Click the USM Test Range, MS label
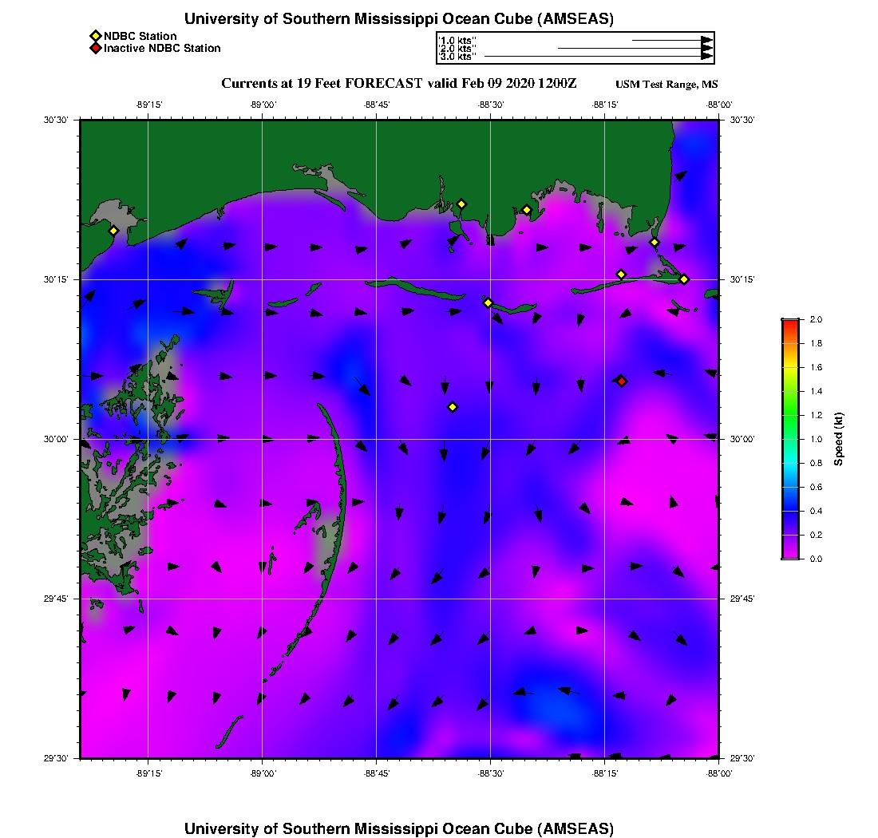Viewport: 878px width, 838px height. pyautogui.click(x=666, y=85)
